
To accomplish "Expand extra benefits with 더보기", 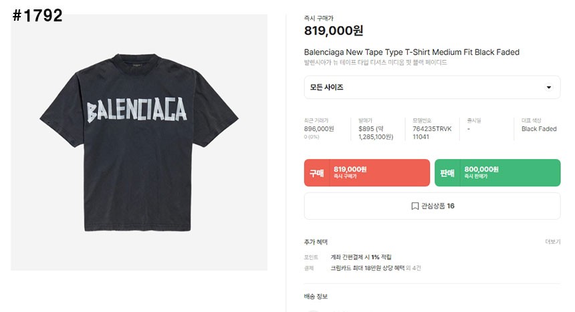I will coord(552,242).
